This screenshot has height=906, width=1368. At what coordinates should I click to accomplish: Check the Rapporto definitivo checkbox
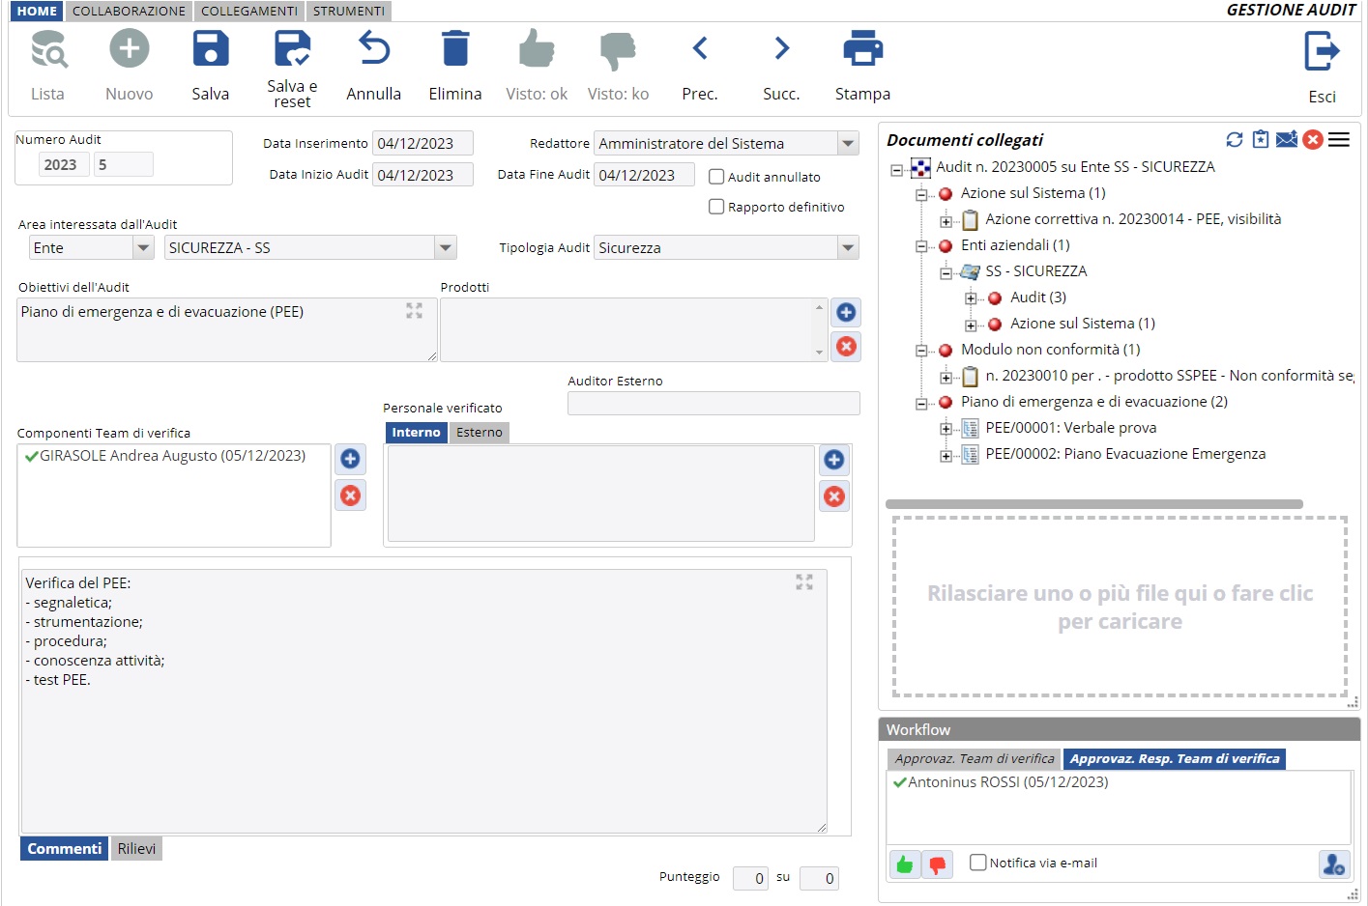click(x=716, y=207)
